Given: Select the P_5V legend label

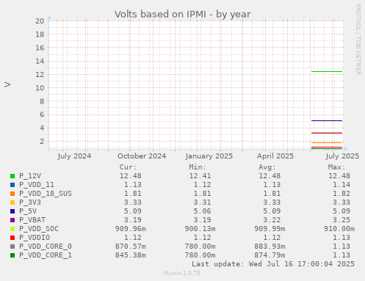Looking at the screenshot, I should point(28,211).
